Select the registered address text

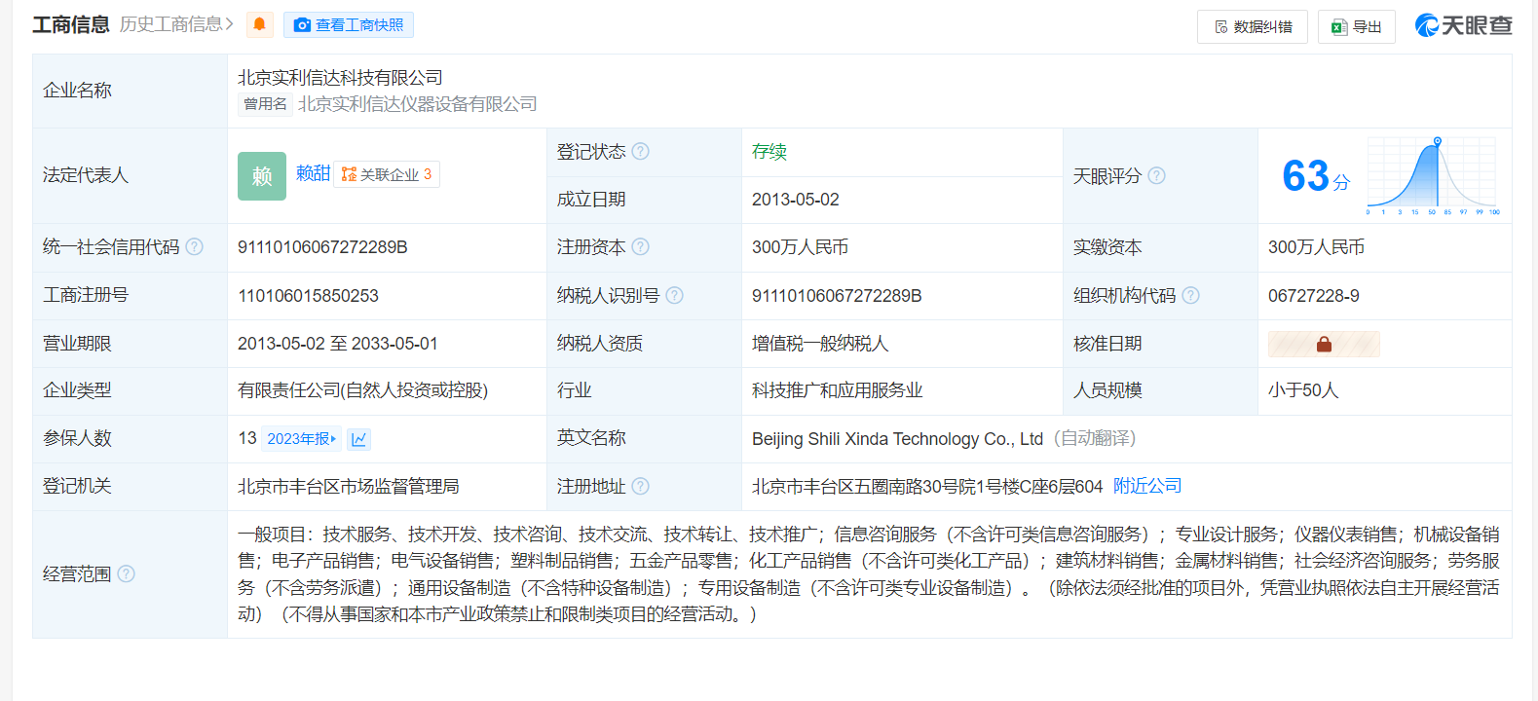[927, 486]
